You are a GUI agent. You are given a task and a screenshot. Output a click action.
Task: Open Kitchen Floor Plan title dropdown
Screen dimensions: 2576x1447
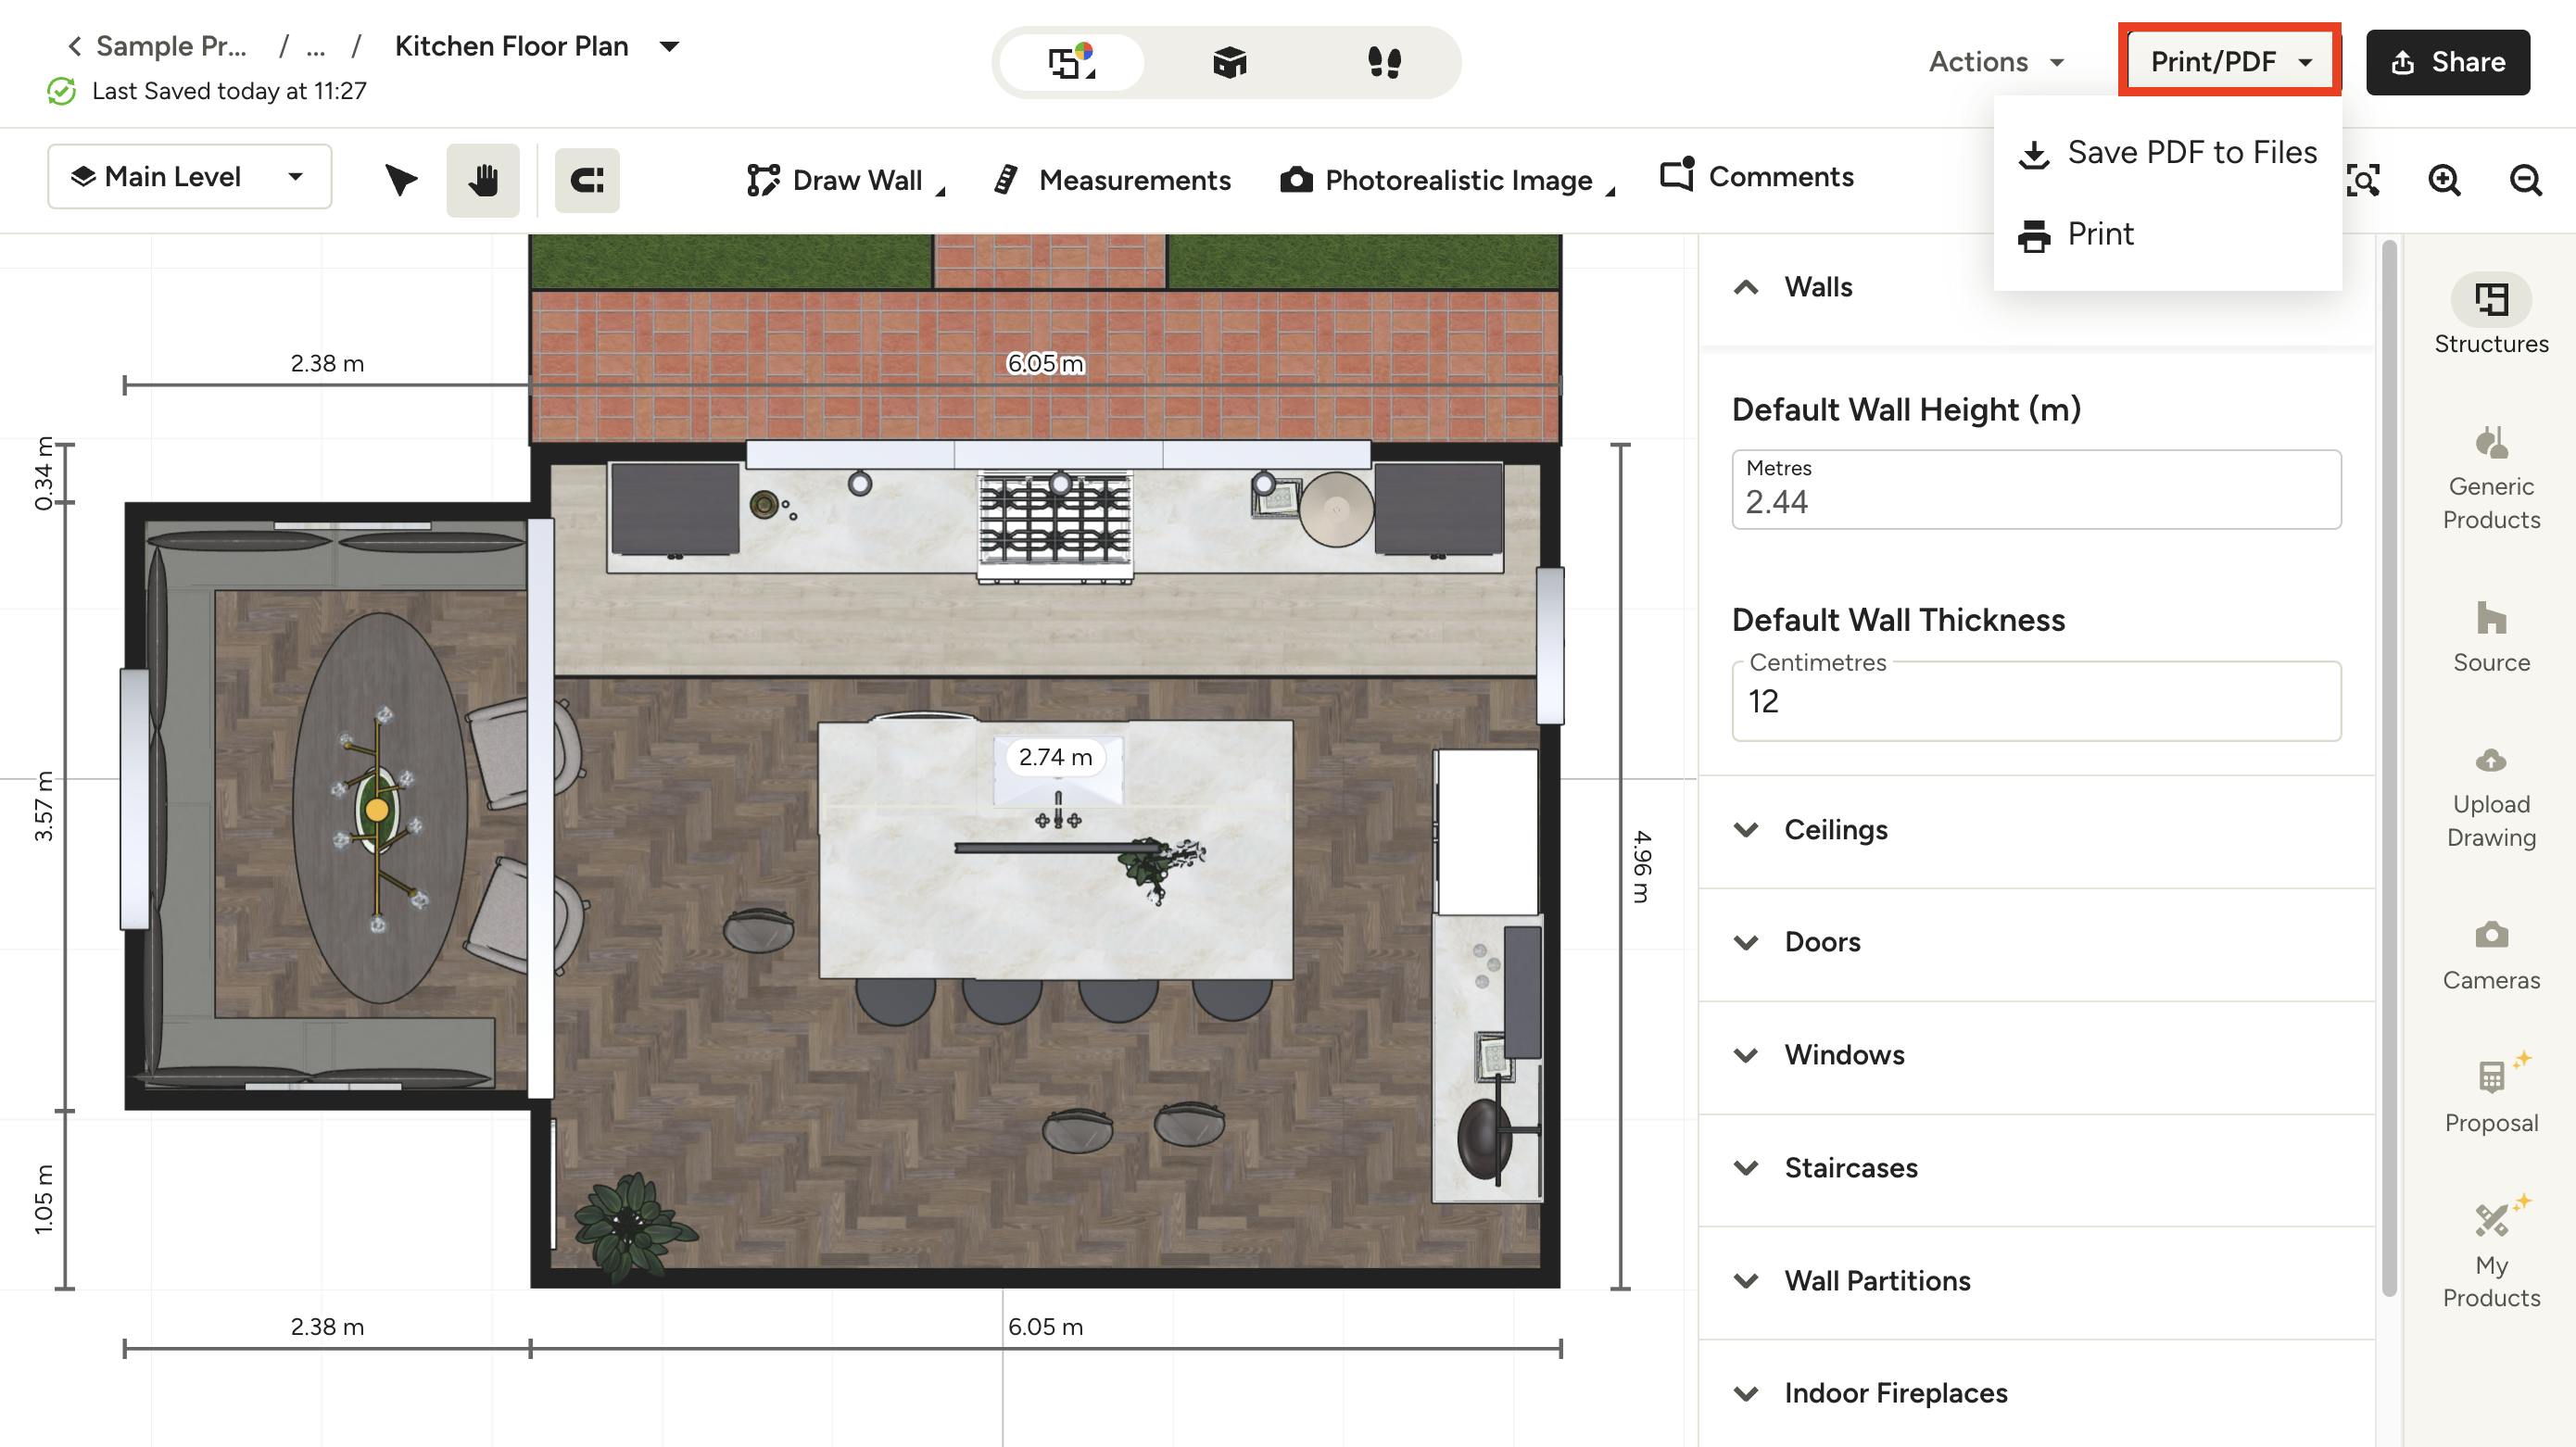click(x=670, y=46)
